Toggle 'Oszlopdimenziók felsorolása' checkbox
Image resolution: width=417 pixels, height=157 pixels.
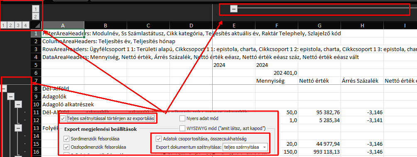pos(66,147)
